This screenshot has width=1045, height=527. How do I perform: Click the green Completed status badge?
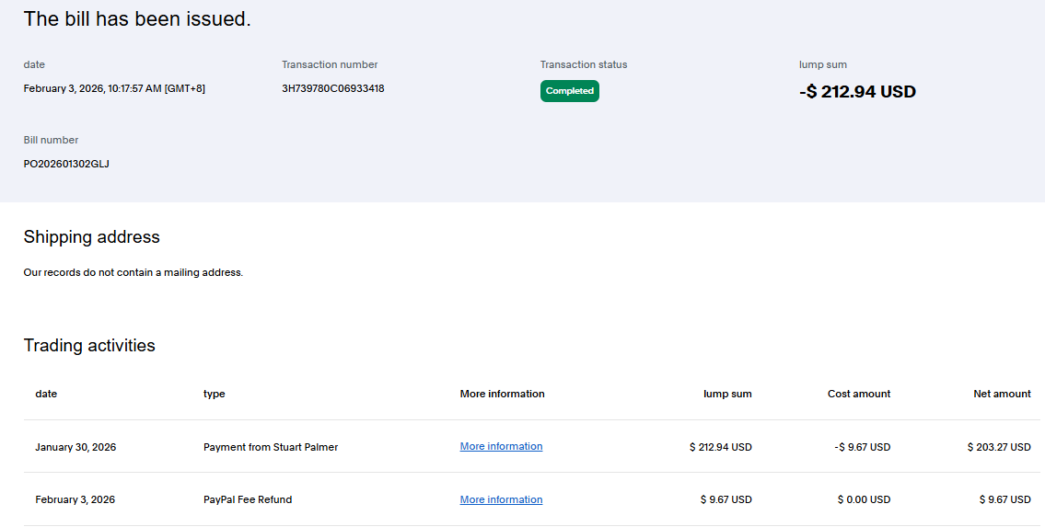[569, 91]
